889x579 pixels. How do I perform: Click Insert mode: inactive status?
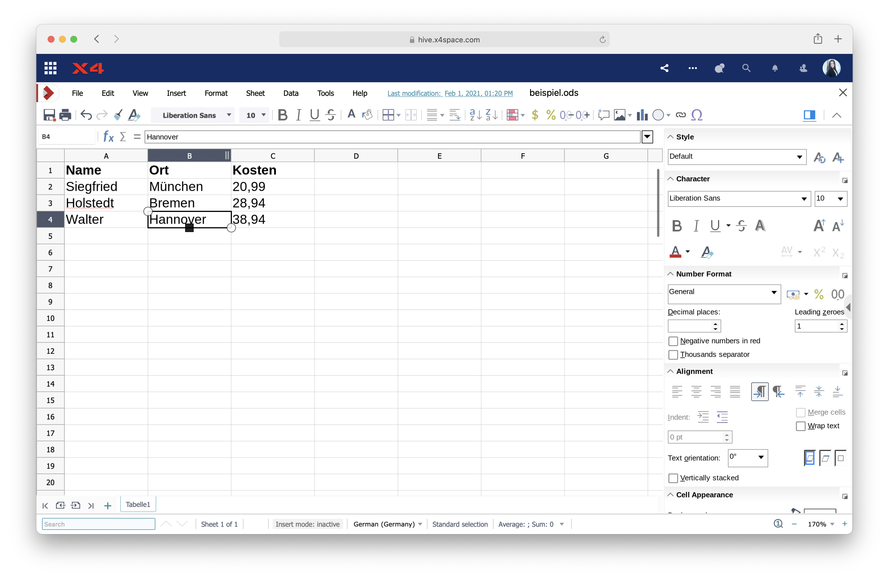coord(307,524)
